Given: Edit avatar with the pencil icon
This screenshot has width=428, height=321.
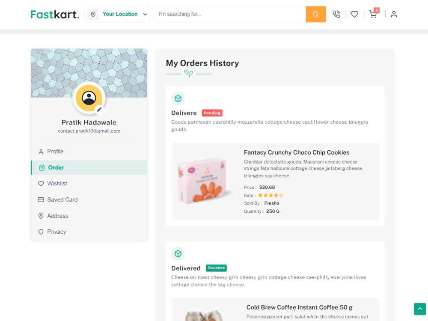Looking at the screenshot, I should click(99, 110).
